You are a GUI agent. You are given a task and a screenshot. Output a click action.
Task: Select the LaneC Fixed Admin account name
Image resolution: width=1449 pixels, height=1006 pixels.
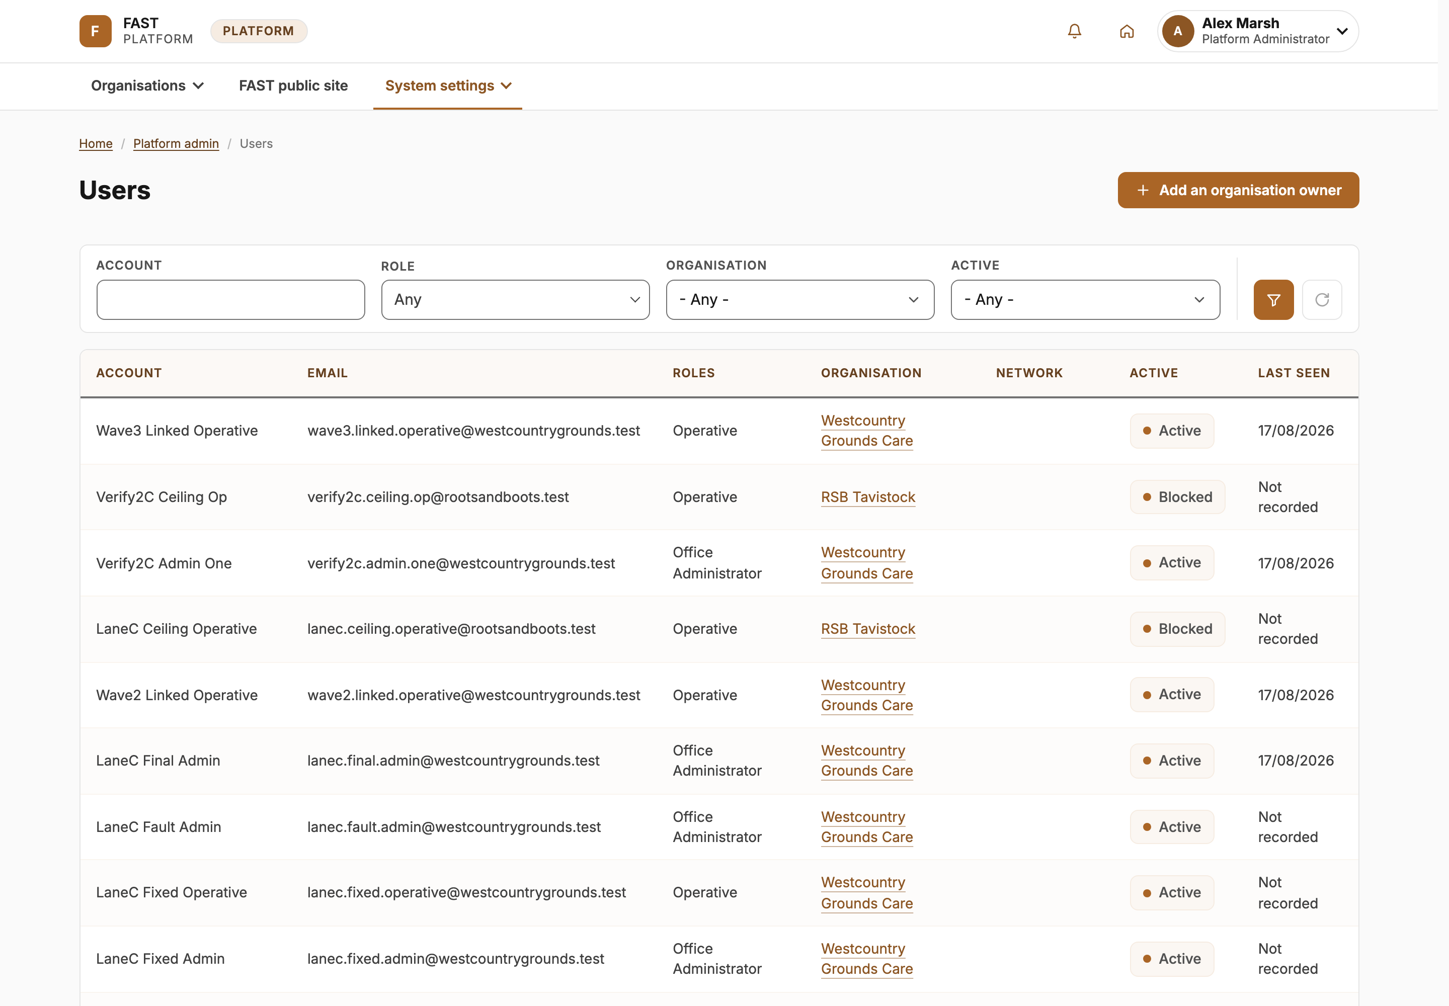click(x=160, y=959)
